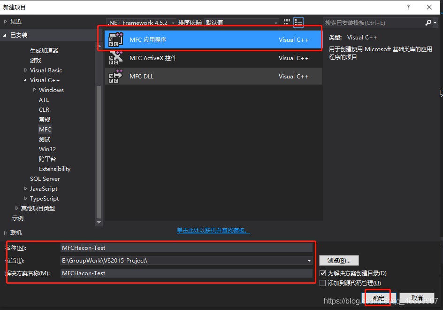The height and width of the screenshot is (310, 443).
Task: Click the 名称 project name input field
Action: pos(188,248)
